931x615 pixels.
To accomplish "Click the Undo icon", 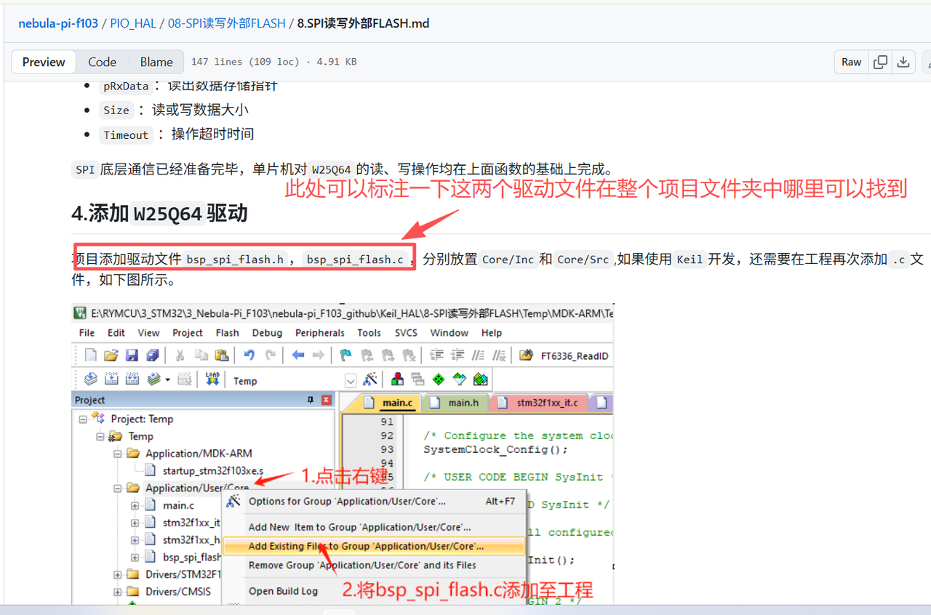I will tap(249, 354).
